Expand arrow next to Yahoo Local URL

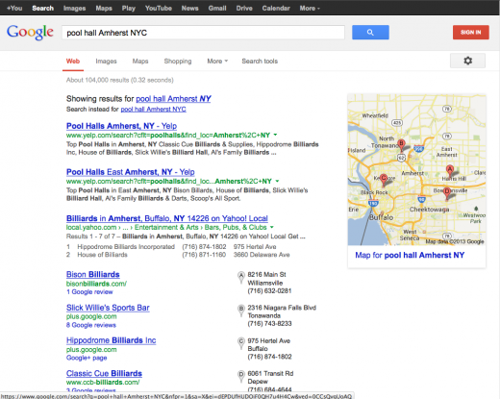272,227
